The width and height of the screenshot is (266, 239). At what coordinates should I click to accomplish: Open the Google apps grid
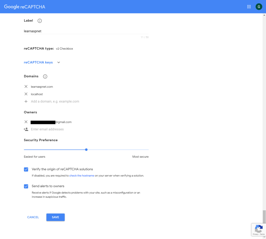point(249,7)
